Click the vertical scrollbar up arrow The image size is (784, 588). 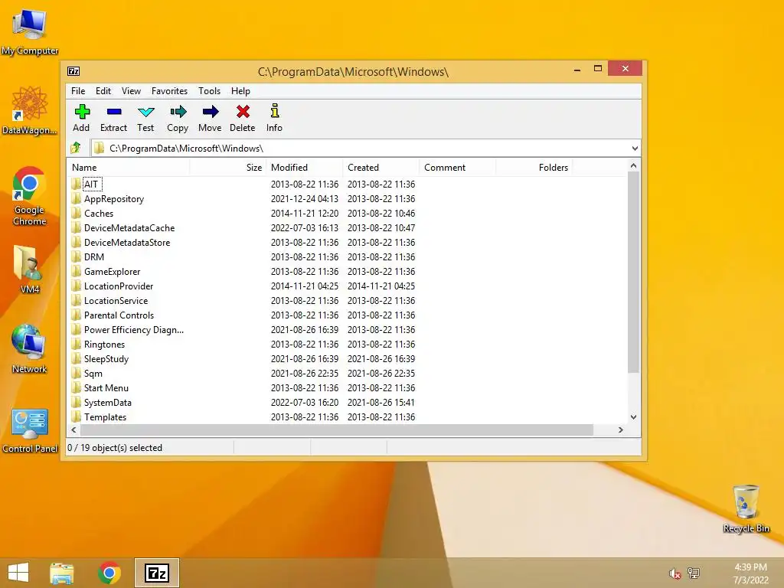(x=633, y=165)
